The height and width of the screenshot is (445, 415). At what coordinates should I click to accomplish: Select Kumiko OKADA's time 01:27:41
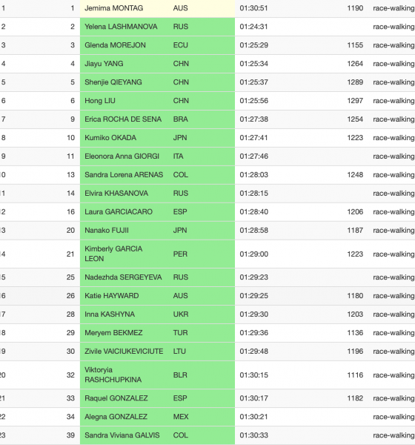(254, 138)
